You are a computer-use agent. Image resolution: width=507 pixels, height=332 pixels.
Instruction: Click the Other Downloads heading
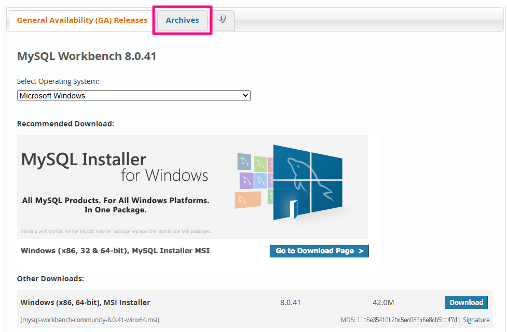[x=50, y=279]
